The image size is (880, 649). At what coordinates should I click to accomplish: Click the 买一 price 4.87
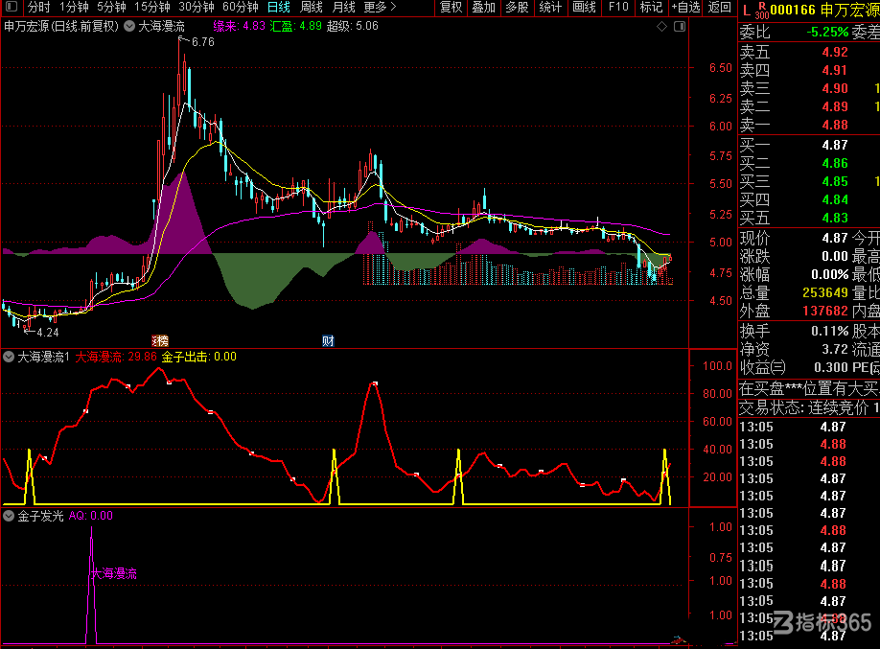(x=835, y=146)
